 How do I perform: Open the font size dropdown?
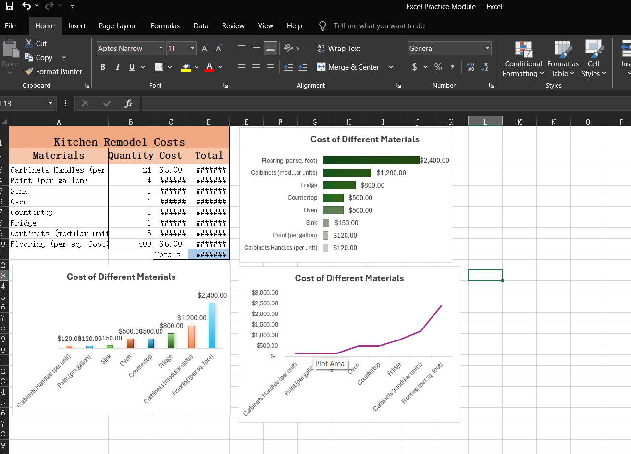192,48
